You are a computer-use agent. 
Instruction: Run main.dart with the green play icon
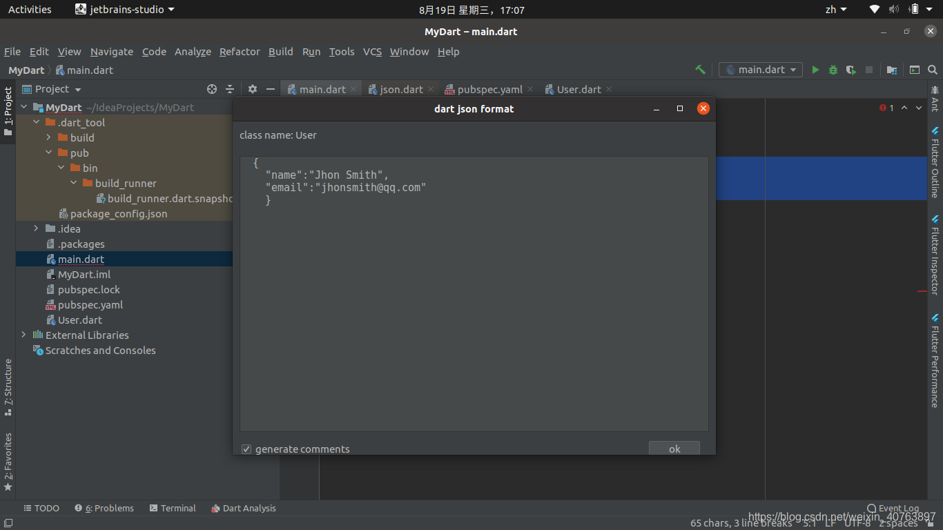[x=815, y=70]
